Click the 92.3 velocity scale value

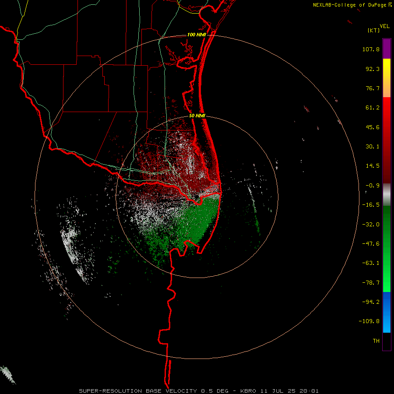coord(373,69)
